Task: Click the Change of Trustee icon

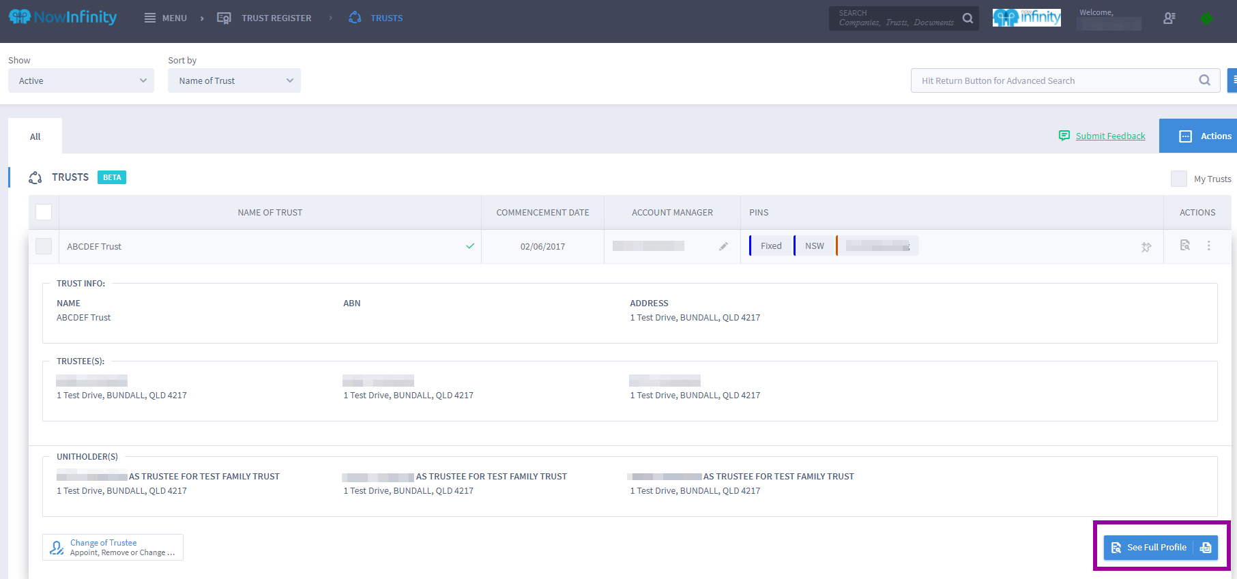Action: 57,547
